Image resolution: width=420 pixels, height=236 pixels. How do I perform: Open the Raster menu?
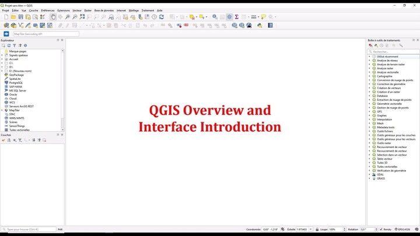pos(88,10)
